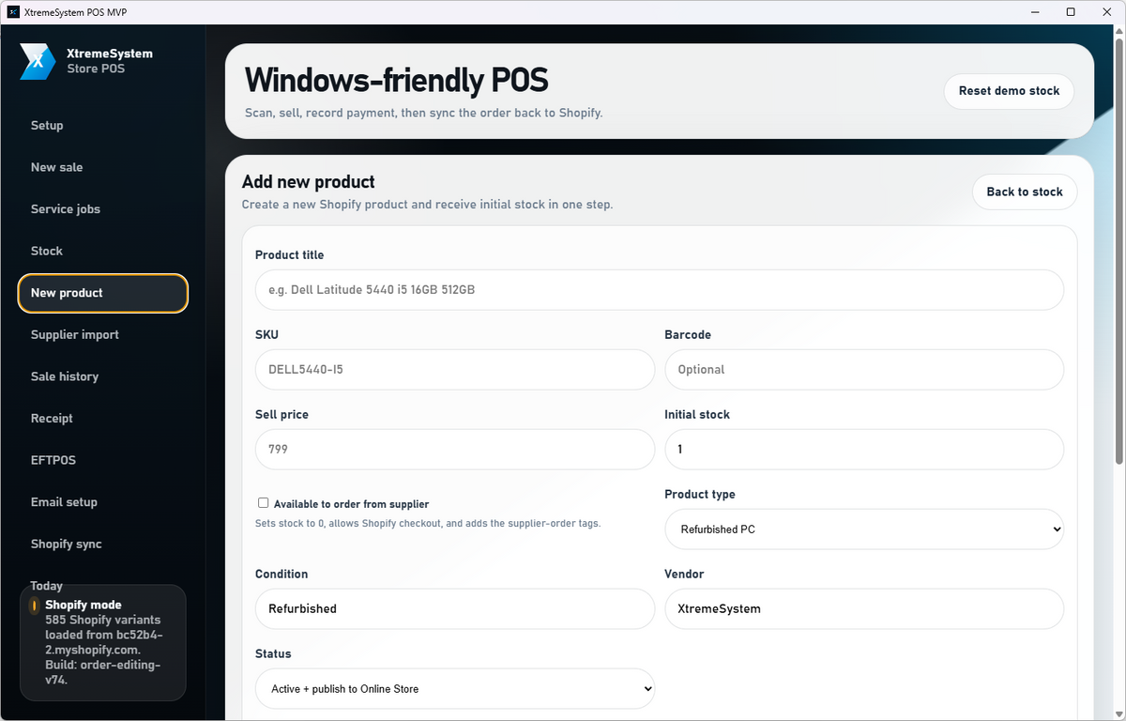Screen dimensions: 1126x721
Task: Go to New sale in the sidebar
Action: point(103,167)
